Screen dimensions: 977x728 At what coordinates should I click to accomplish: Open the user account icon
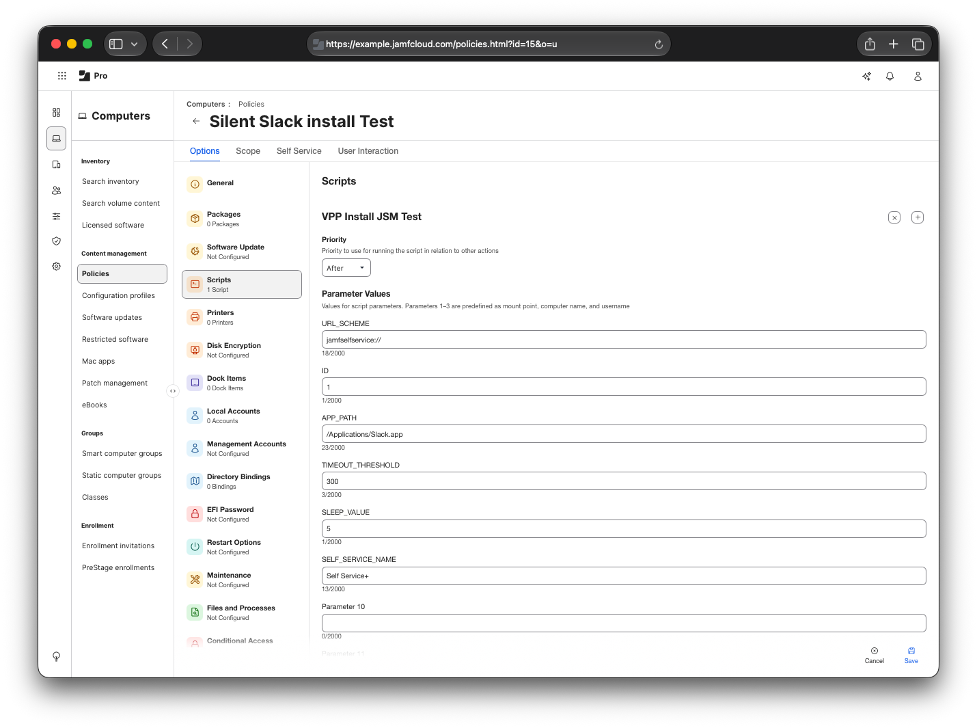tap(918, 77)
